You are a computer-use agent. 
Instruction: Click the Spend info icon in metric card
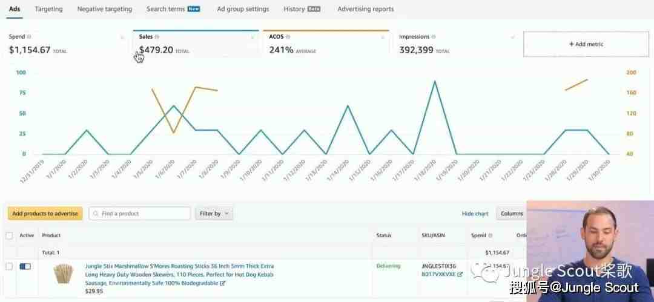pyautogui.click(x=29, y=37)
